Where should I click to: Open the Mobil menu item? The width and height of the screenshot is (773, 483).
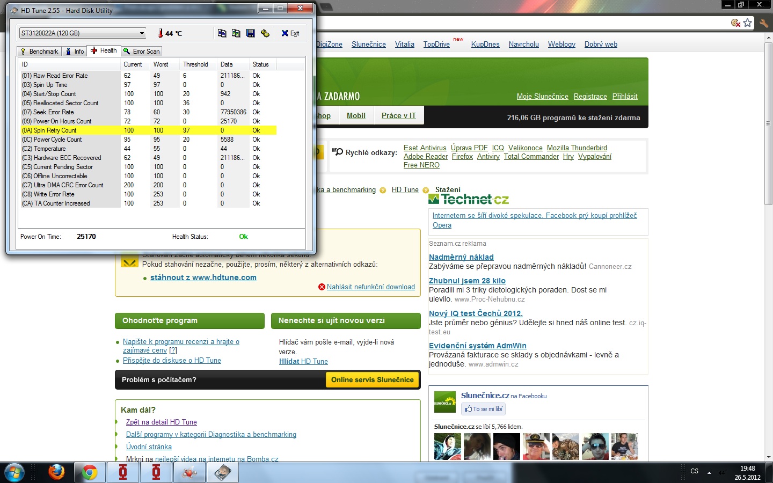[356, 115]
